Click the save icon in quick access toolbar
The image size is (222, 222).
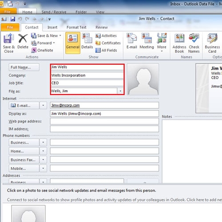[x=13, y=19]
